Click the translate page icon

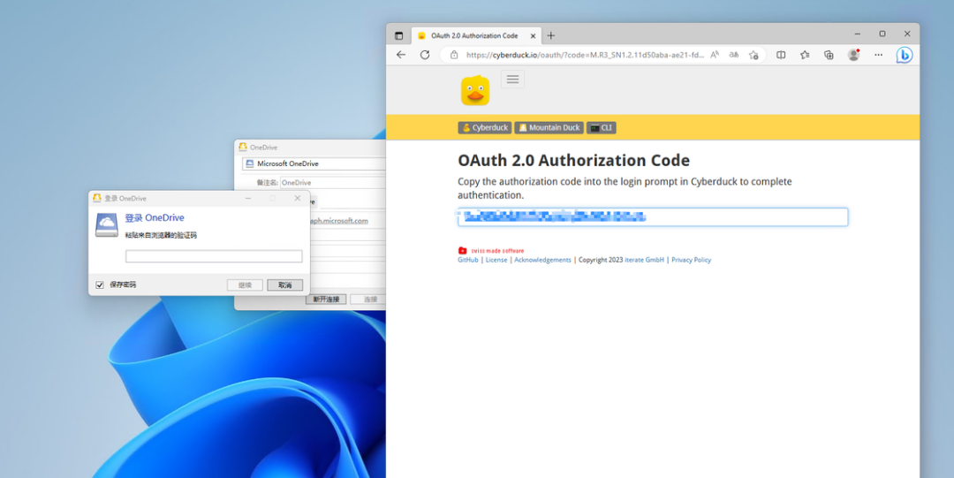734,55
